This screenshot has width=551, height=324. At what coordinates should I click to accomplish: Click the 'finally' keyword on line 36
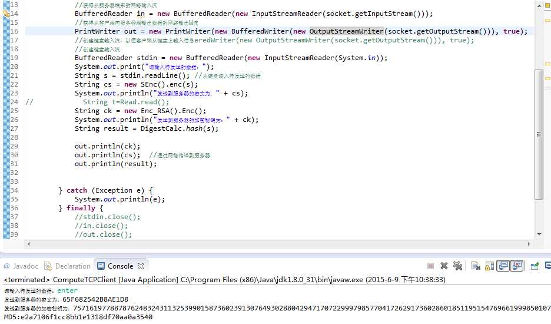pos(81,208)
